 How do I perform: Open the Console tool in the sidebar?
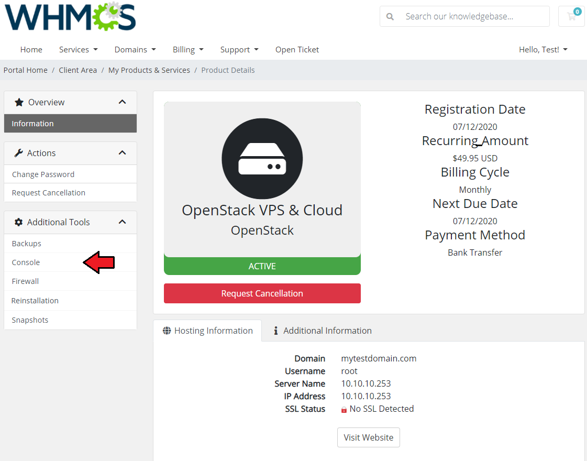coord(26,262)
